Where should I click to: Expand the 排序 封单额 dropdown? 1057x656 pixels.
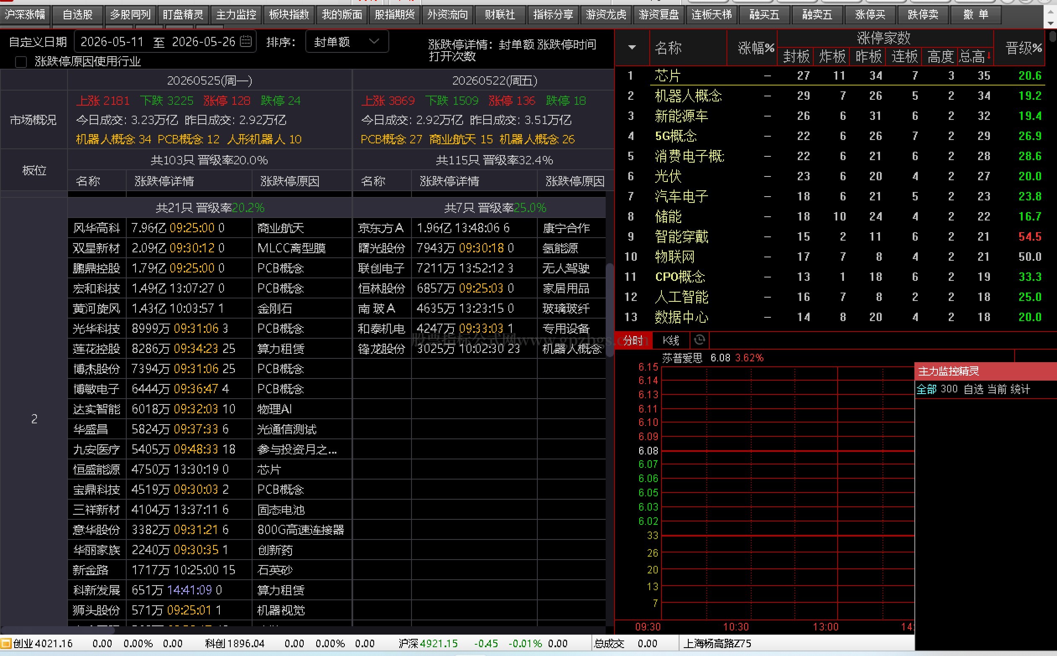(x=347, y=41)
